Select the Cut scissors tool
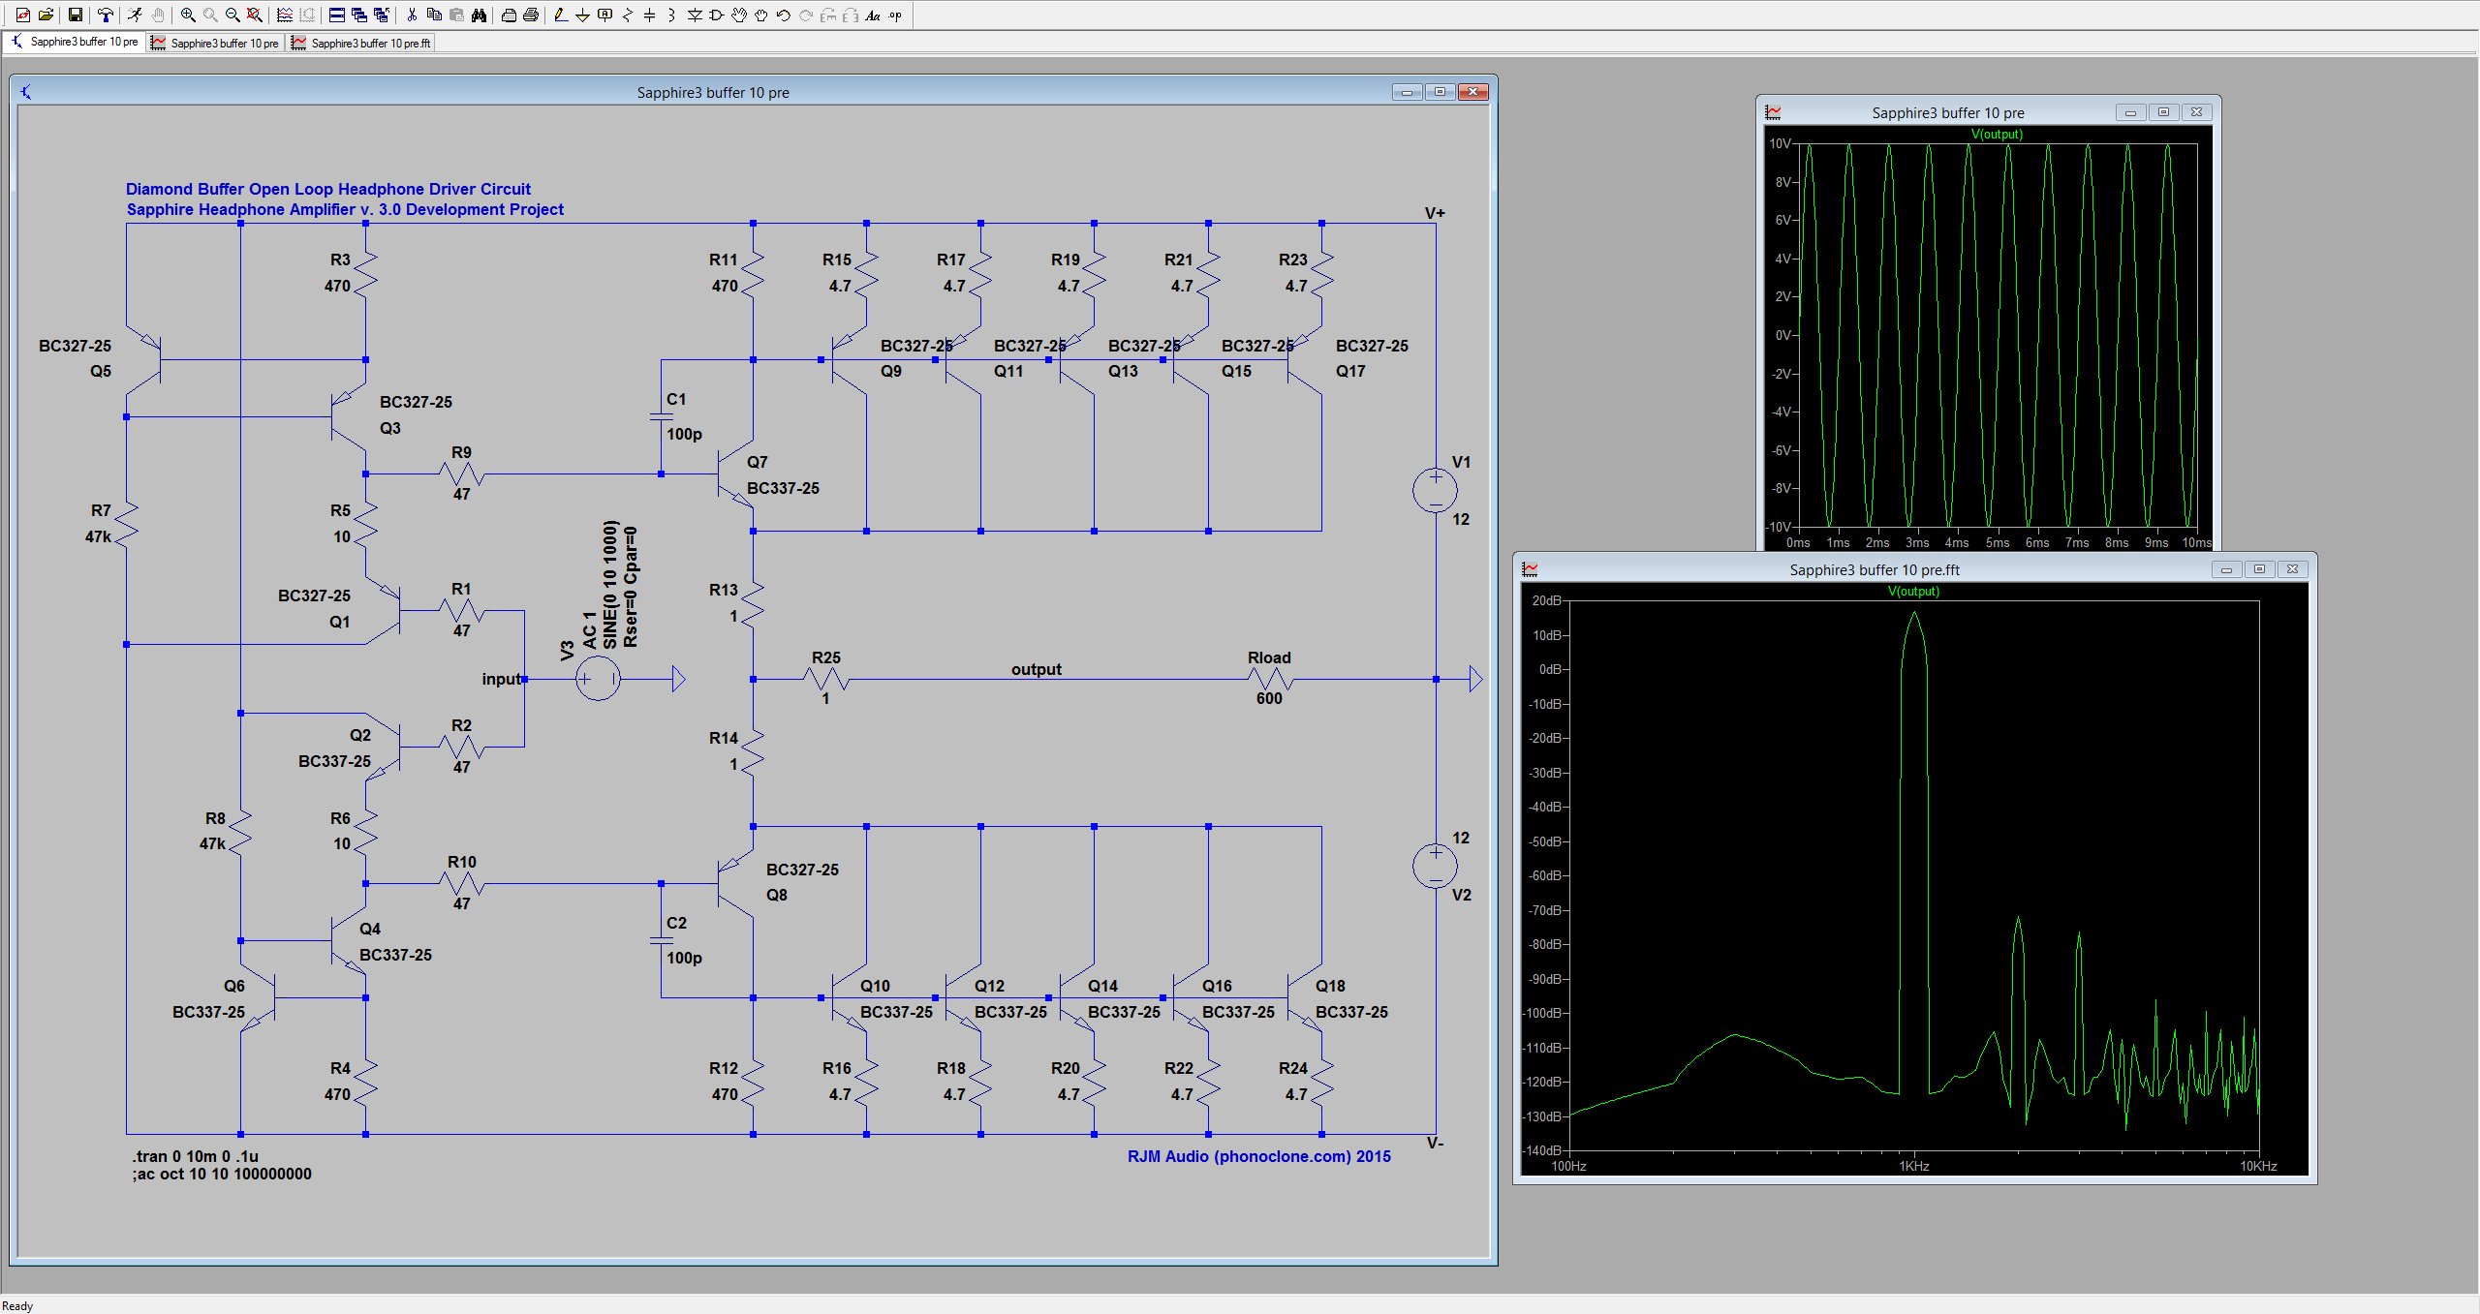Image resolution: width=2480 pixels, height=1314 pixels. [x=412, y=15]
